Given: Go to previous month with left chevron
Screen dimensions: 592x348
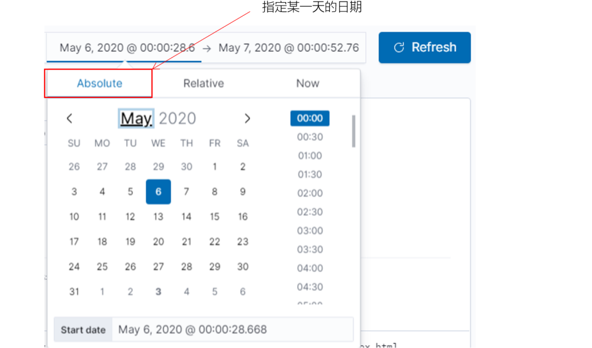Looking at the screenshot, I should (x=70, y=118).
